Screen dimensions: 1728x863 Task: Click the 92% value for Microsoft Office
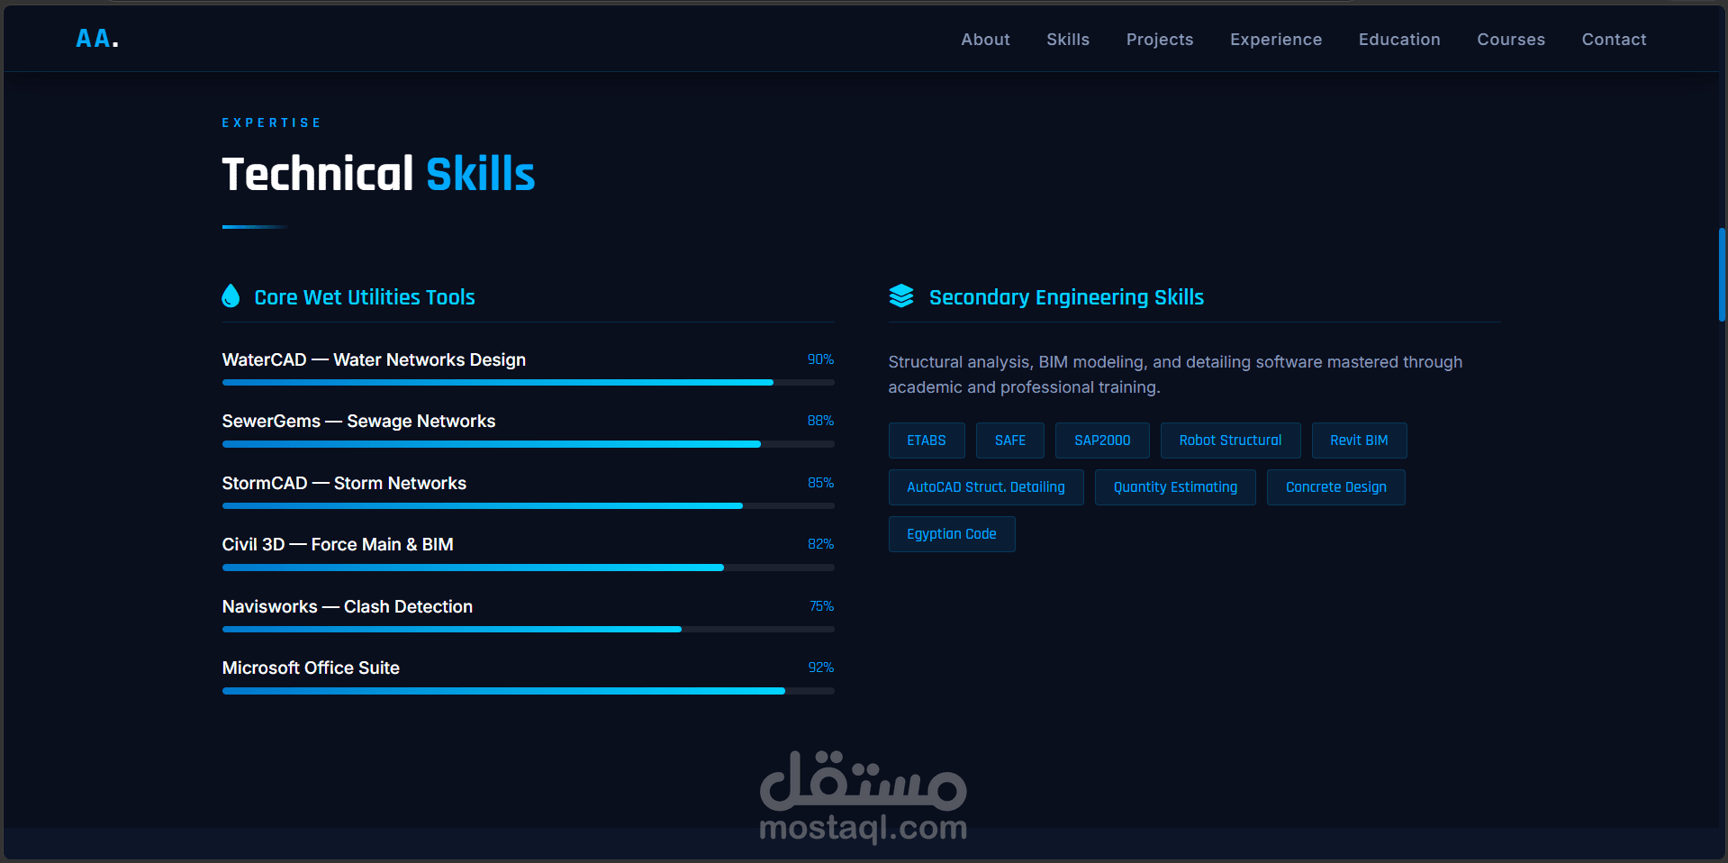coord(820,668)
